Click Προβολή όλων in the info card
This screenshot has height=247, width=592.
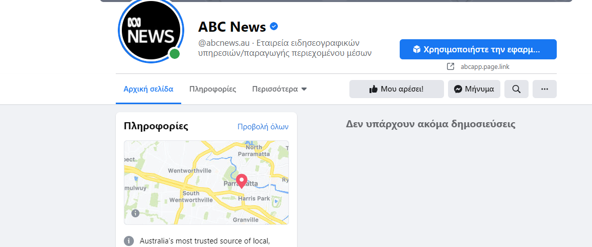coord(263,127)
